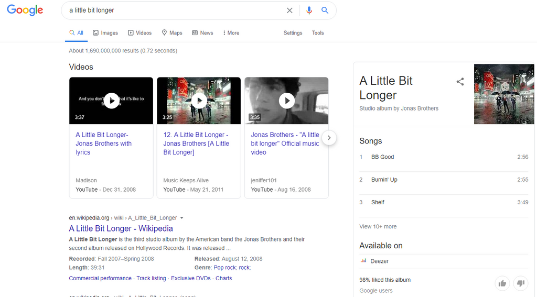Switch to the Videos tab

[x=139, y=33]
